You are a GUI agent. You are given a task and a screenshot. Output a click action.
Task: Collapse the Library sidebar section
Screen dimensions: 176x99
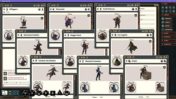pos(168,15)
